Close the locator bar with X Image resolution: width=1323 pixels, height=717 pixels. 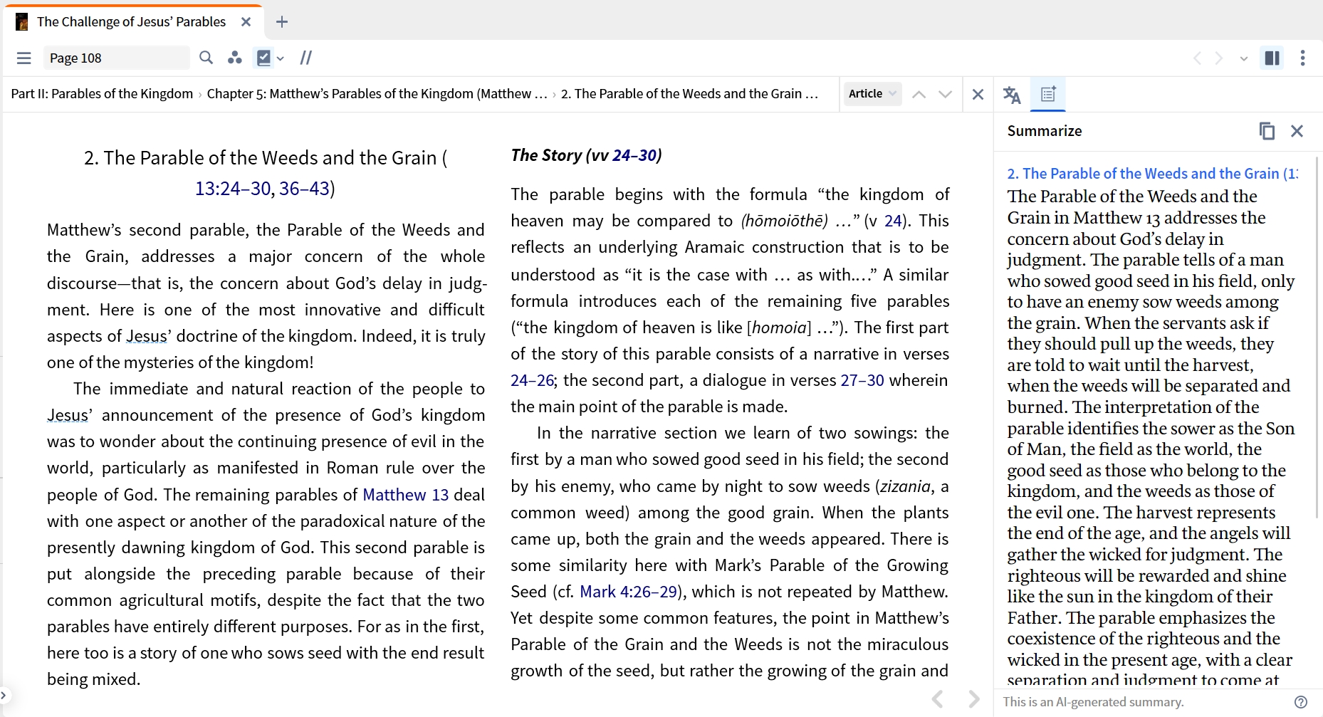[978, 94]
